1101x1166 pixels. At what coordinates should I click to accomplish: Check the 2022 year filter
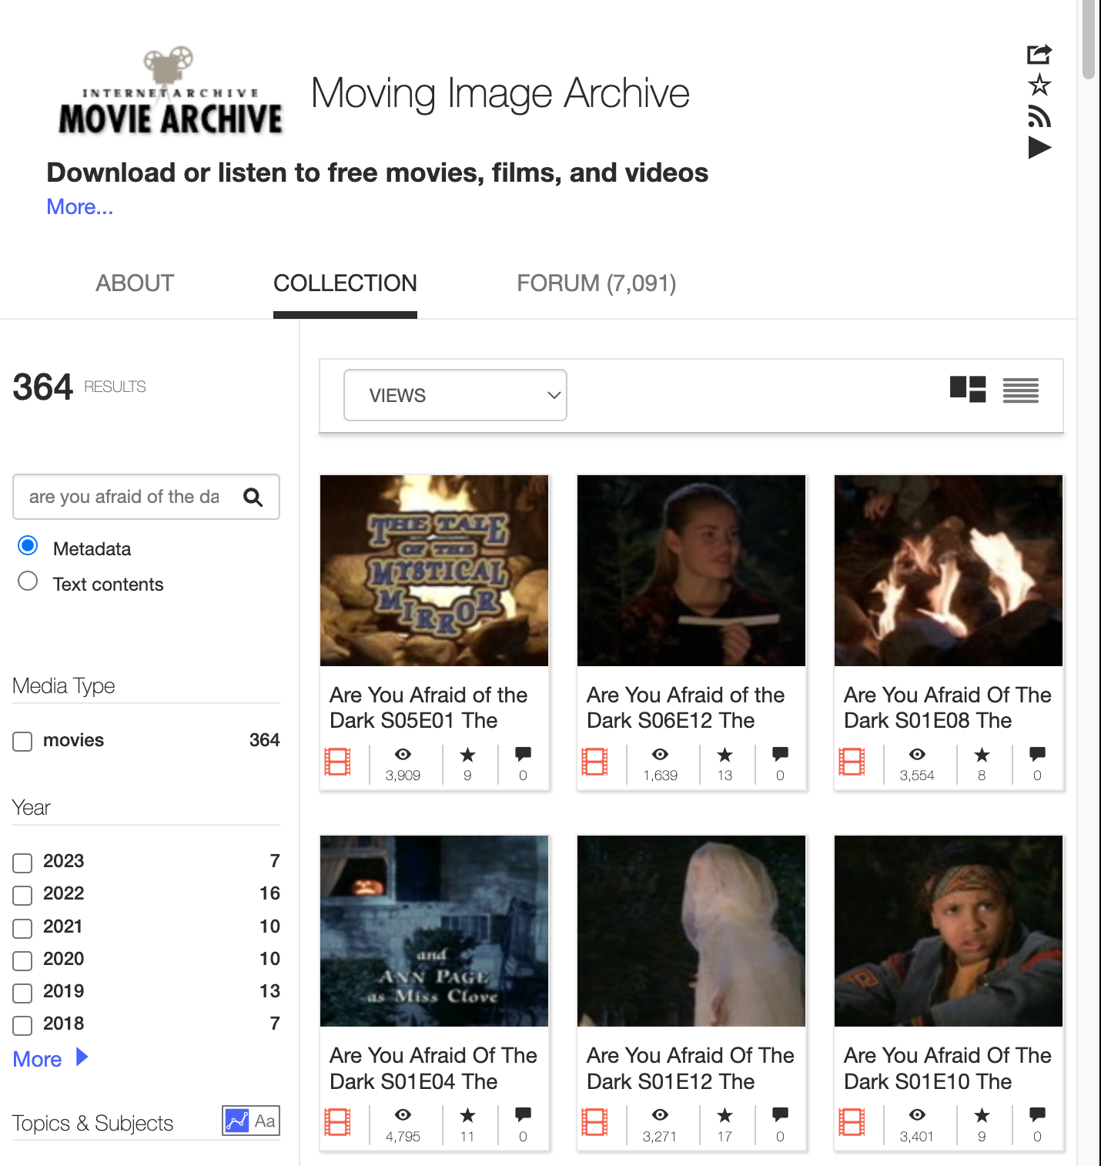[x=22, y=895]
